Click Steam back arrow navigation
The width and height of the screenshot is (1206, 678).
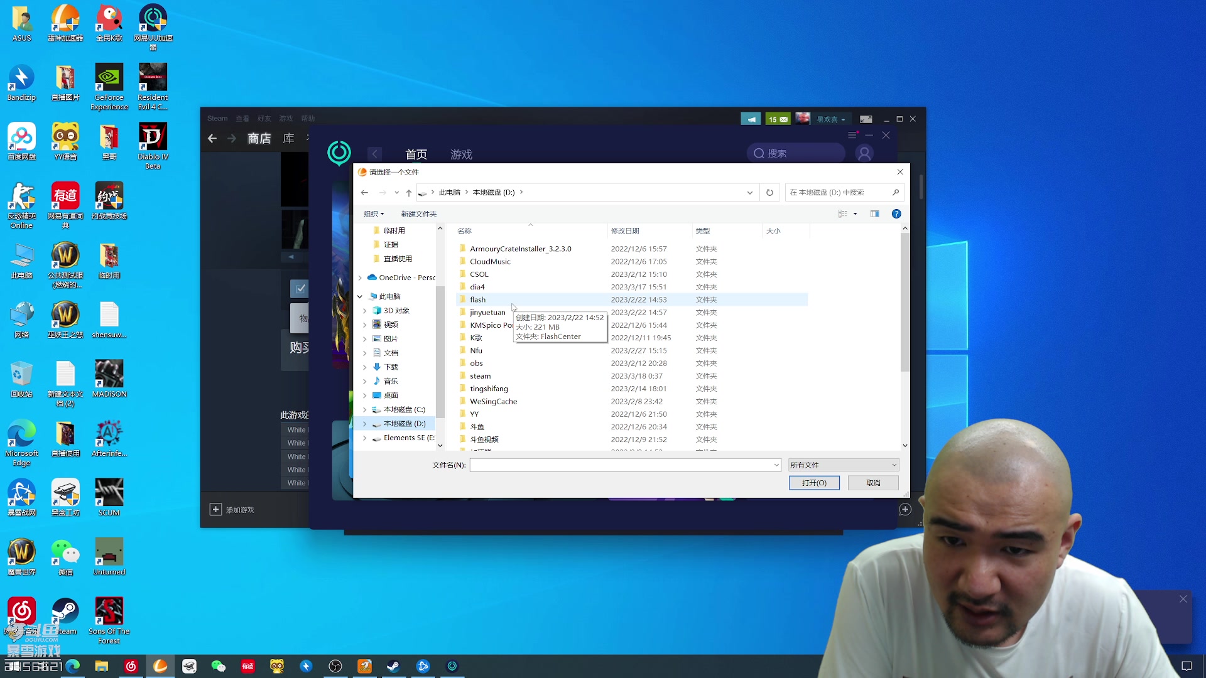(212, 139)
